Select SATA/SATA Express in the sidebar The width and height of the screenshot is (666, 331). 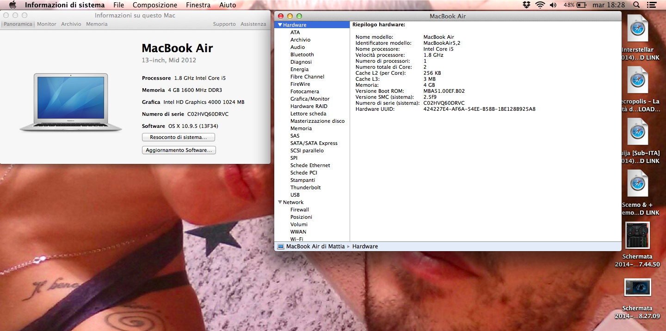click(314, 143)
